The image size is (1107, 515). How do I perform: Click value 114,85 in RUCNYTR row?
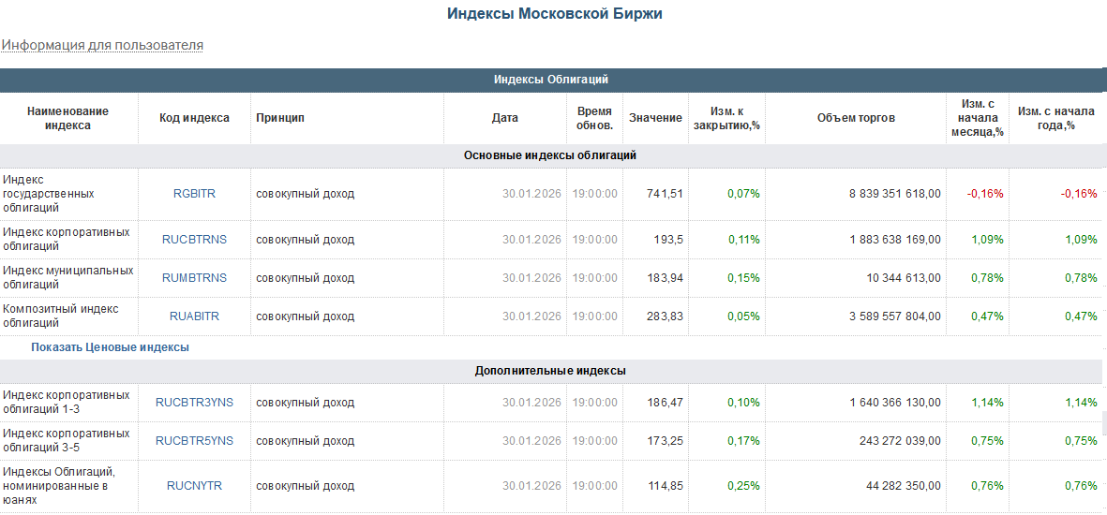pos(666,485)
